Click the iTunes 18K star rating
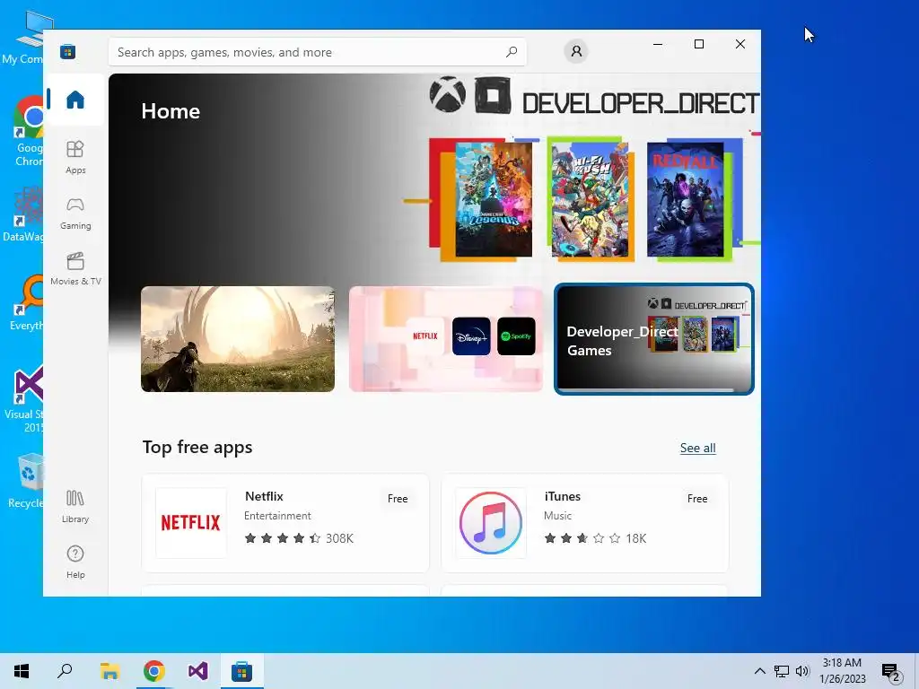Screen dimensions: 919x689 pyautogui.click(x=595, y=538)
